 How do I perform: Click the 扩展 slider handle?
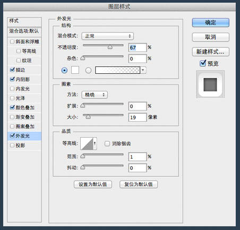[x=83, y=106]
